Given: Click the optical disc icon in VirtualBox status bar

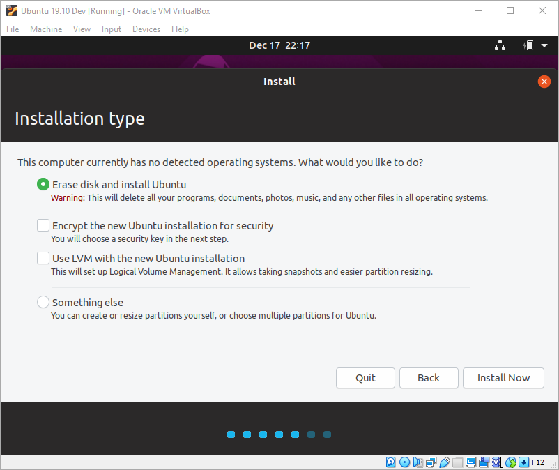Looking at the screenshot, I should (x=404, y=462).
